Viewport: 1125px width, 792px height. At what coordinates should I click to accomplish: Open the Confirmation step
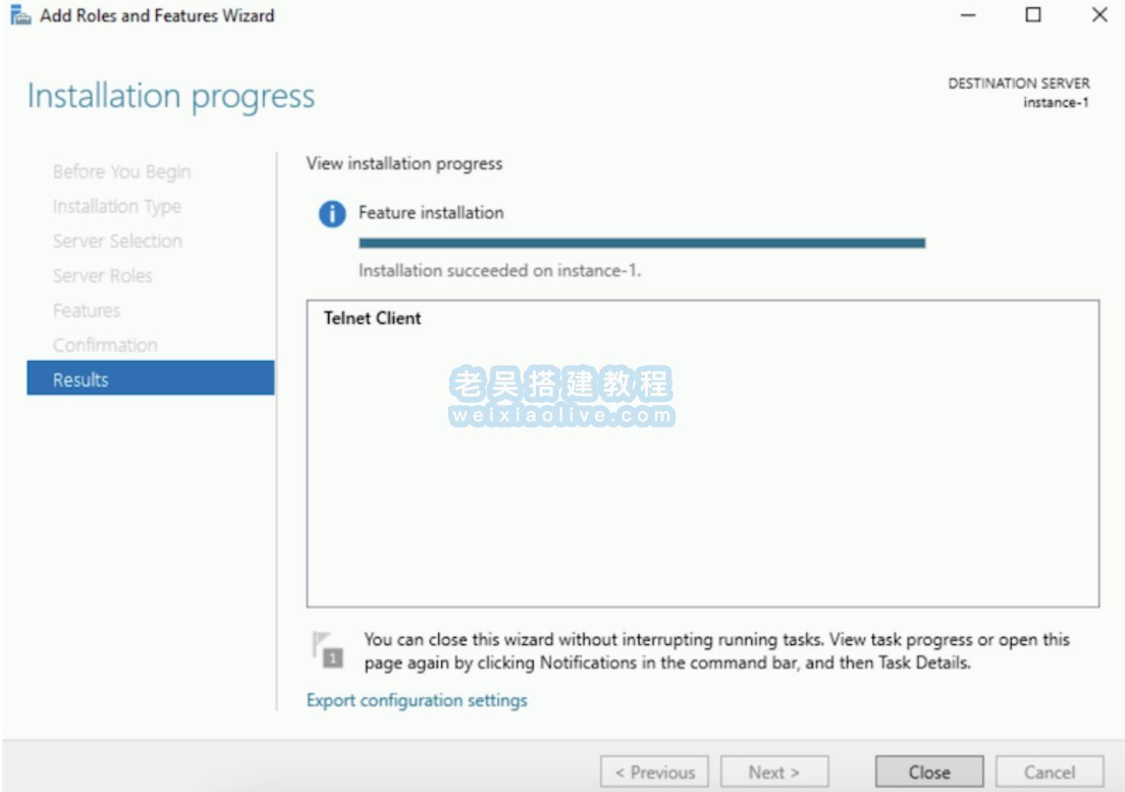pos(104,346)
